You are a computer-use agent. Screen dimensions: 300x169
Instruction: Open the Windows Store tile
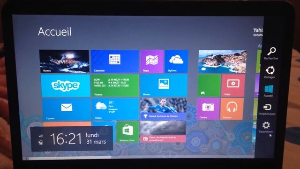click(127, 132)
